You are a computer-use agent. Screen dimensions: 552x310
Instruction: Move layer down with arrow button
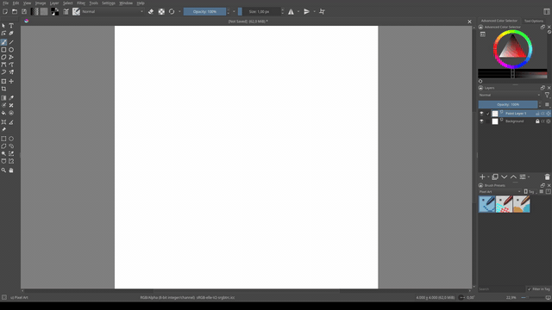[504, 177]
